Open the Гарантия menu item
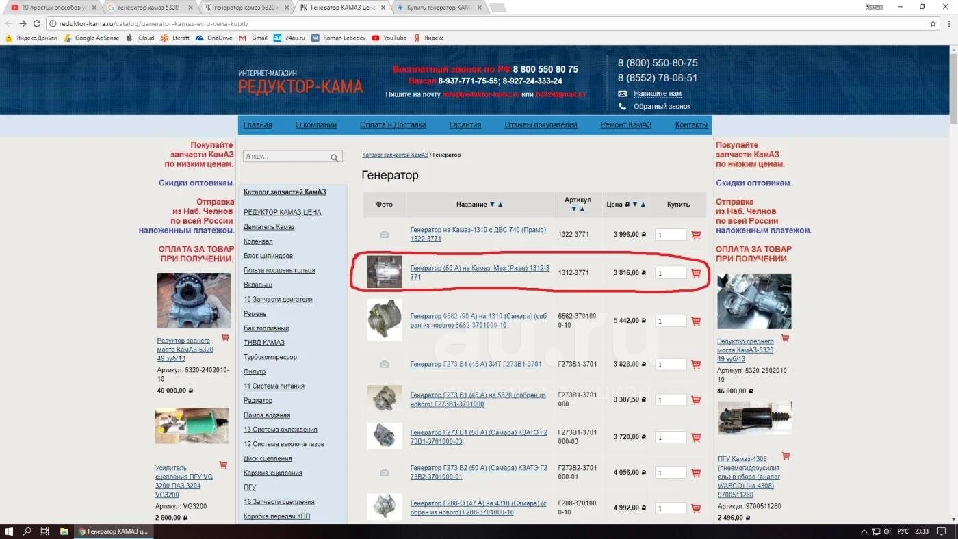Viewport: 958px width, 539px height. click(x=465, y=125)
